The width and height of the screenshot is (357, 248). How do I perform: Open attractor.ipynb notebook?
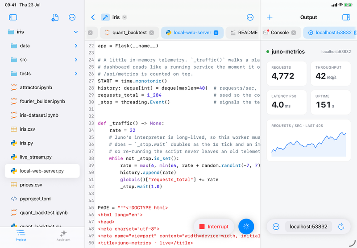(x=42, y=87)
